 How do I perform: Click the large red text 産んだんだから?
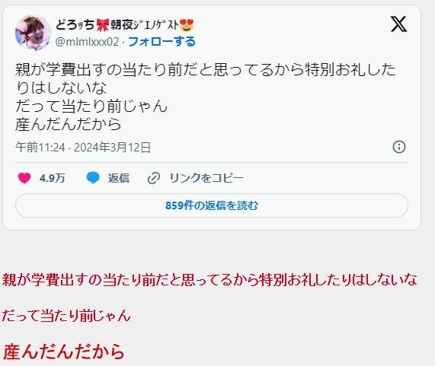click(x=63, y=352)
